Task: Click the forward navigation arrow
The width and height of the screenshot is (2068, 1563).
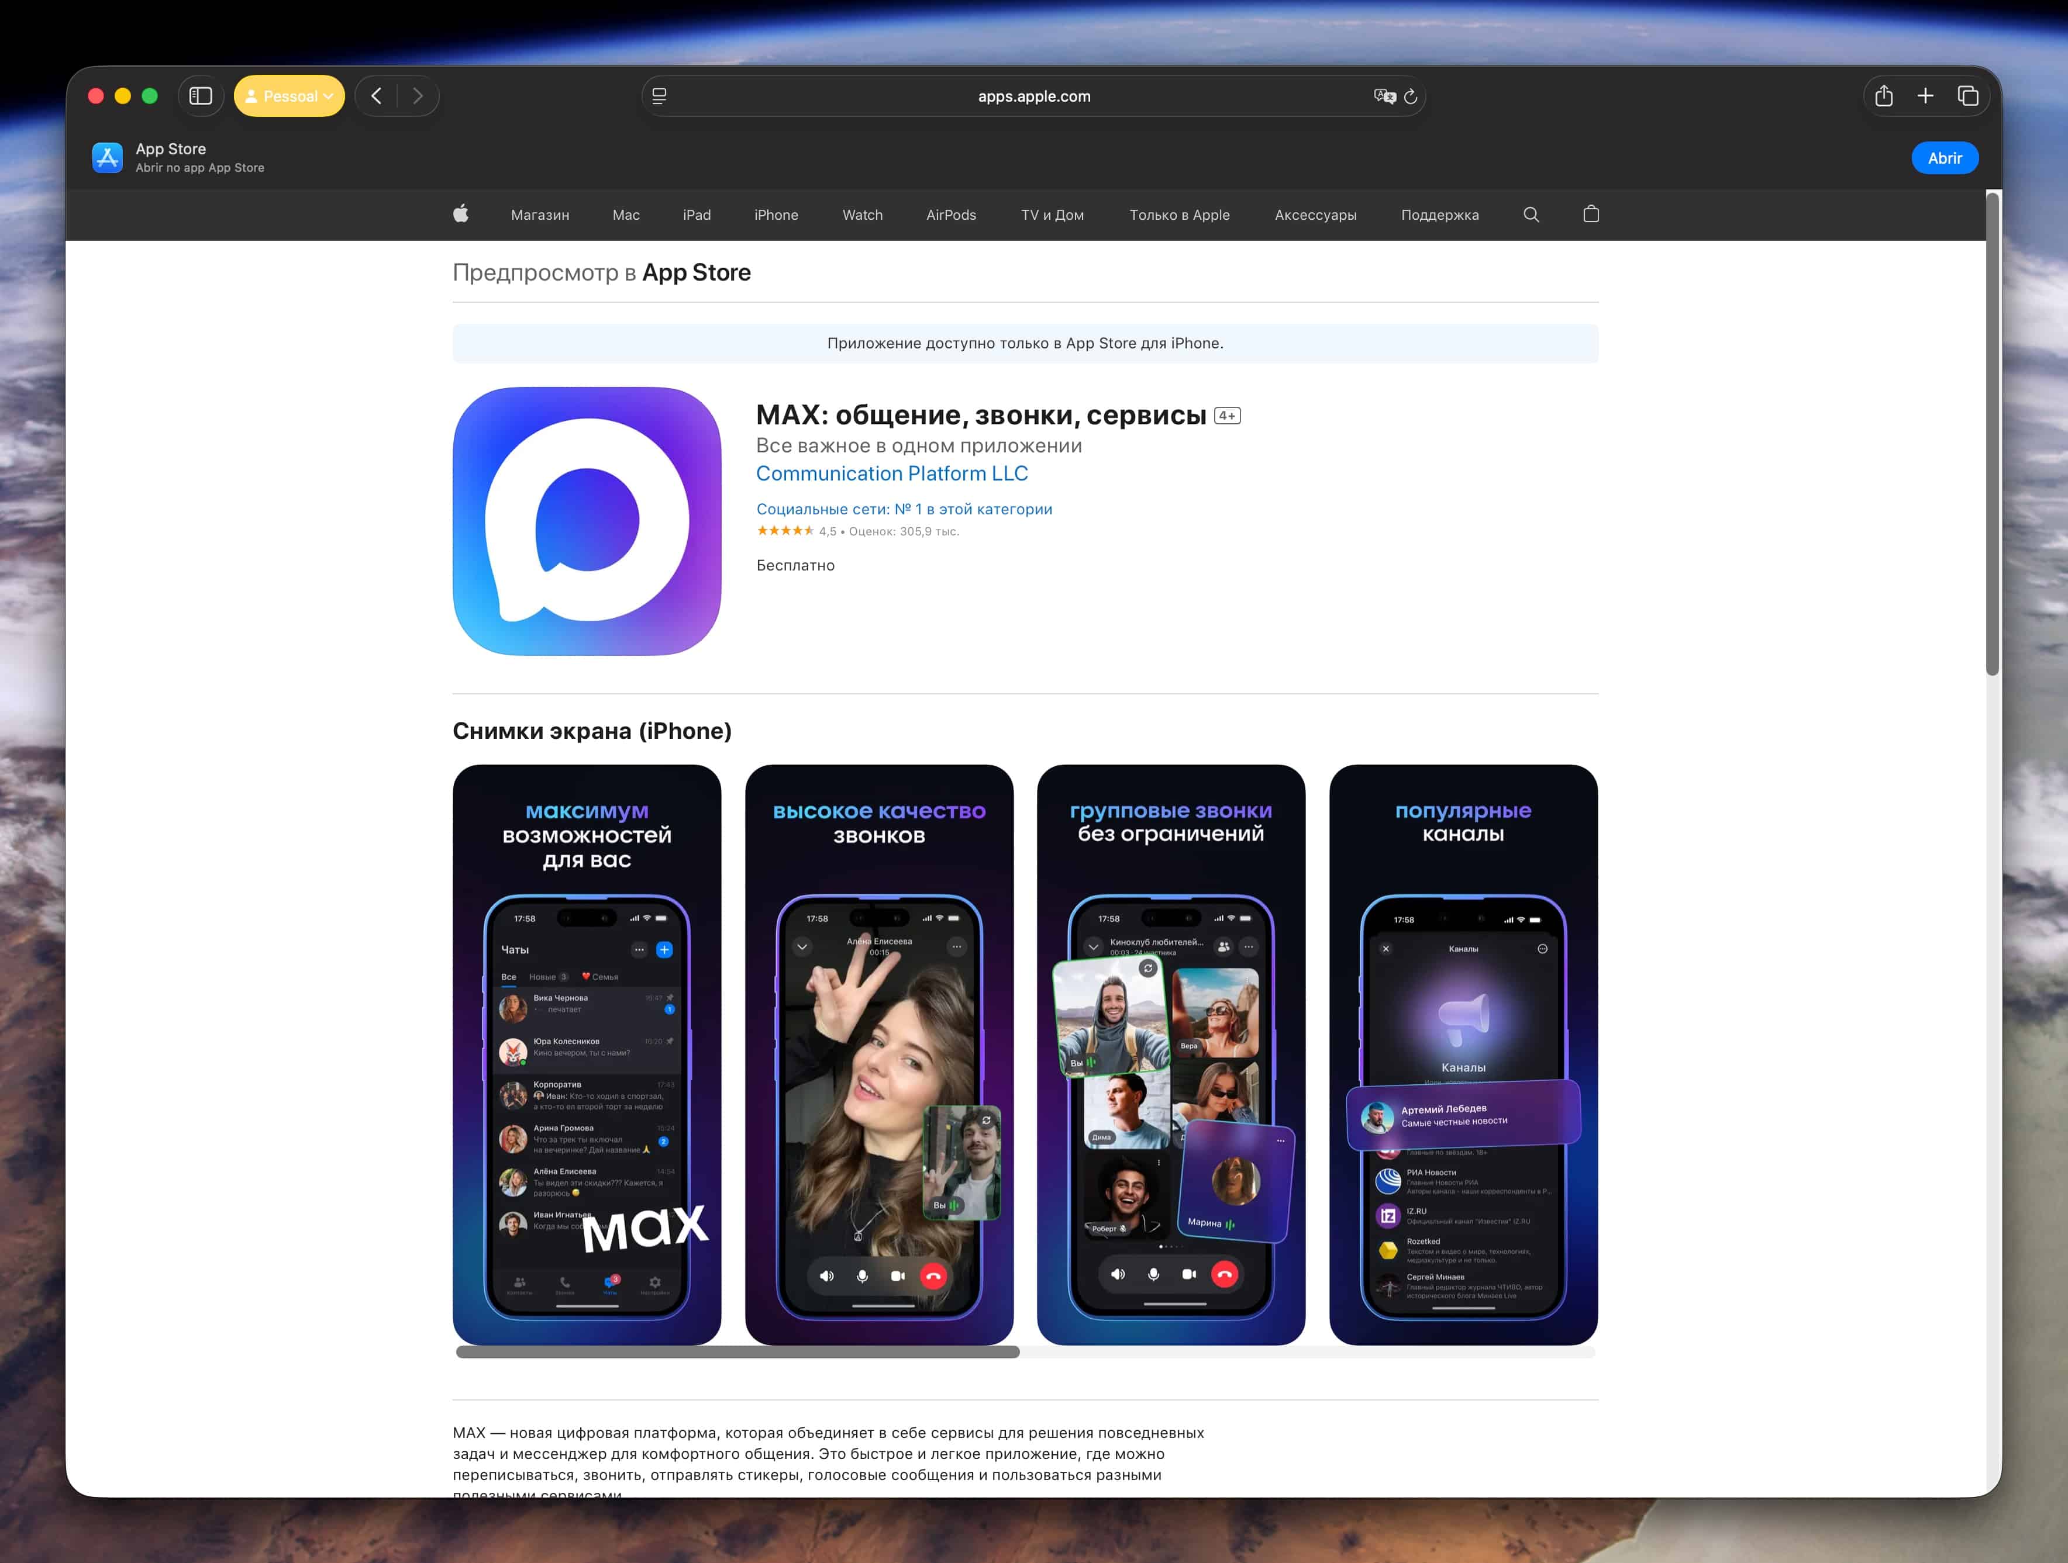Action: (418, 96)
